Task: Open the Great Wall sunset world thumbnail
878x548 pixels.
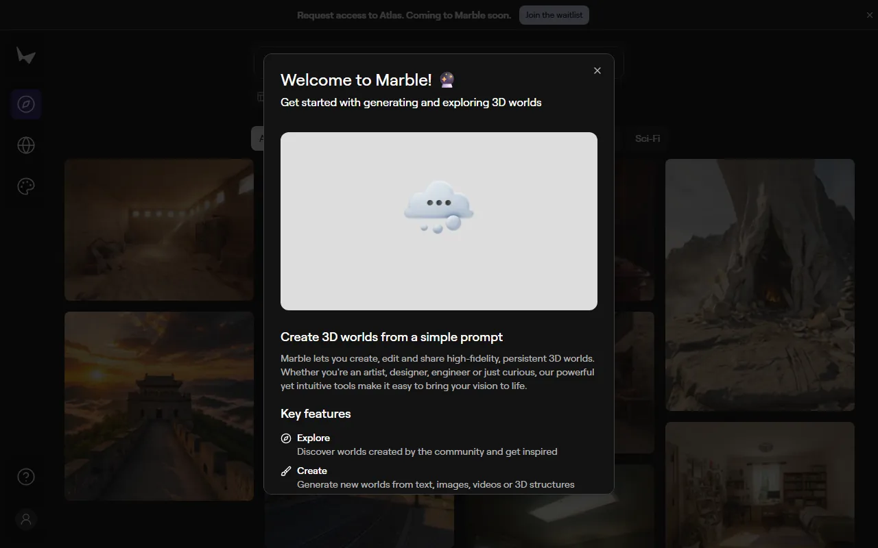Action: [159, 406]
